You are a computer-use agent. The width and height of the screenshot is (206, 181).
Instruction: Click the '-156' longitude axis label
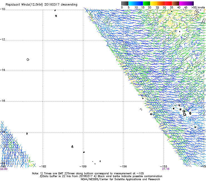[123, 167]
